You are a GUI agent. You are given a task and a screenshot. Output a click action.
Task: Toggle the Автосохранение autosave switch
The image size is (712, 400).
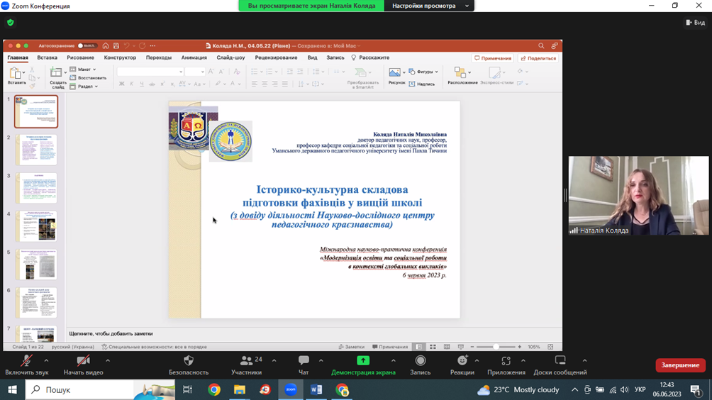pyautogui.click(x=87, y=45)
